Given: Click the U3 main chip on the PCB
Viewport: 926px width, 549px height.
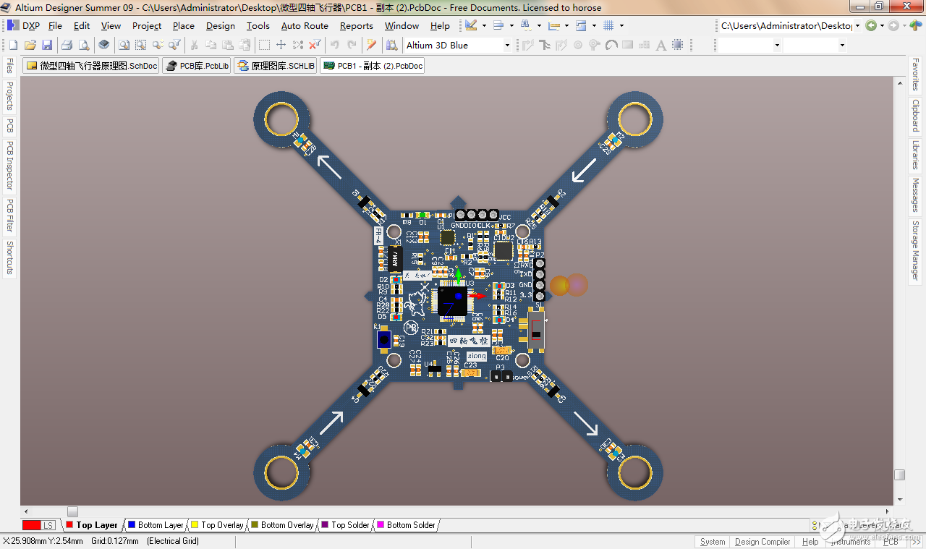Looking at the screenshot, I should coord(452,301).
